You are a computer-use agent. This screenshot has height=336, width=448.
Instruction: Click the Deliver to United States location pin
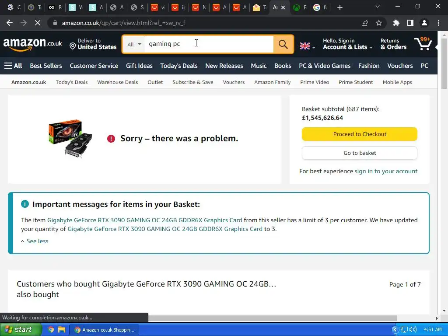[73, 46]
